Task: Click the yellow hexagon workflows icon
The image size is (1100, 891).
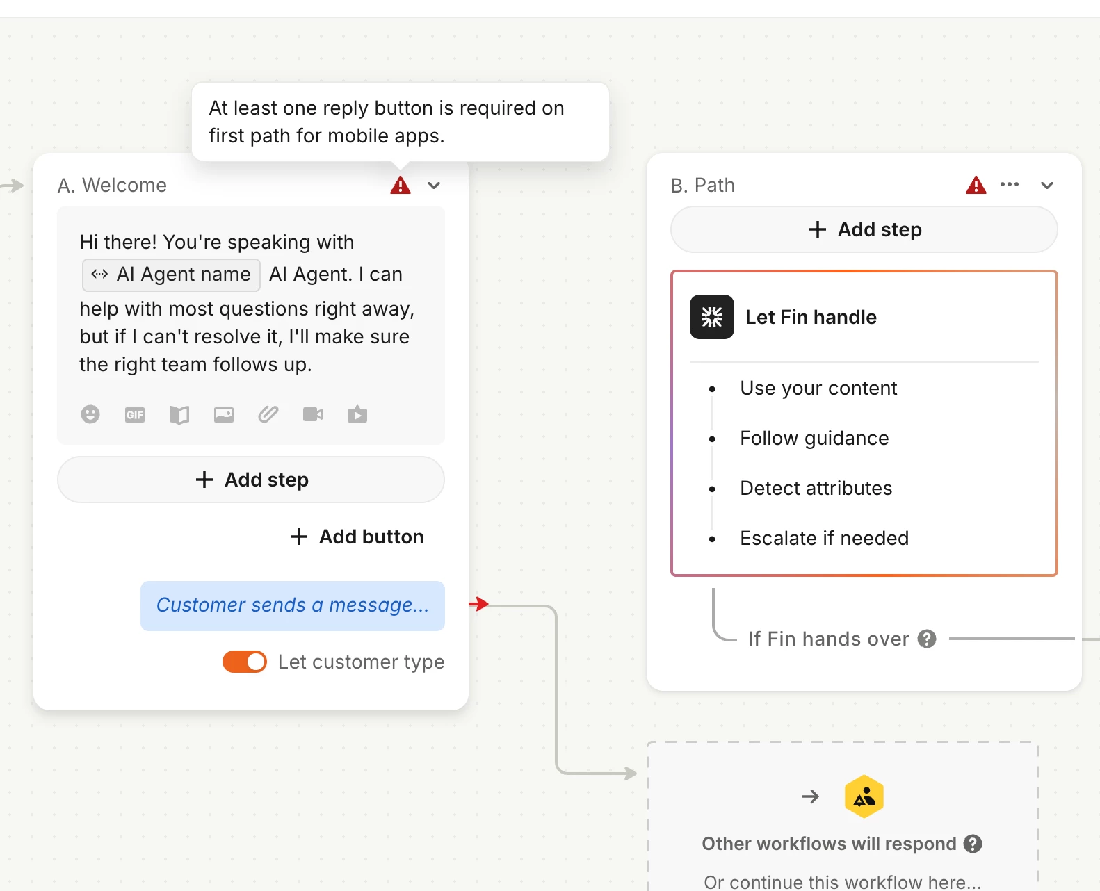Action: (864, 796)
